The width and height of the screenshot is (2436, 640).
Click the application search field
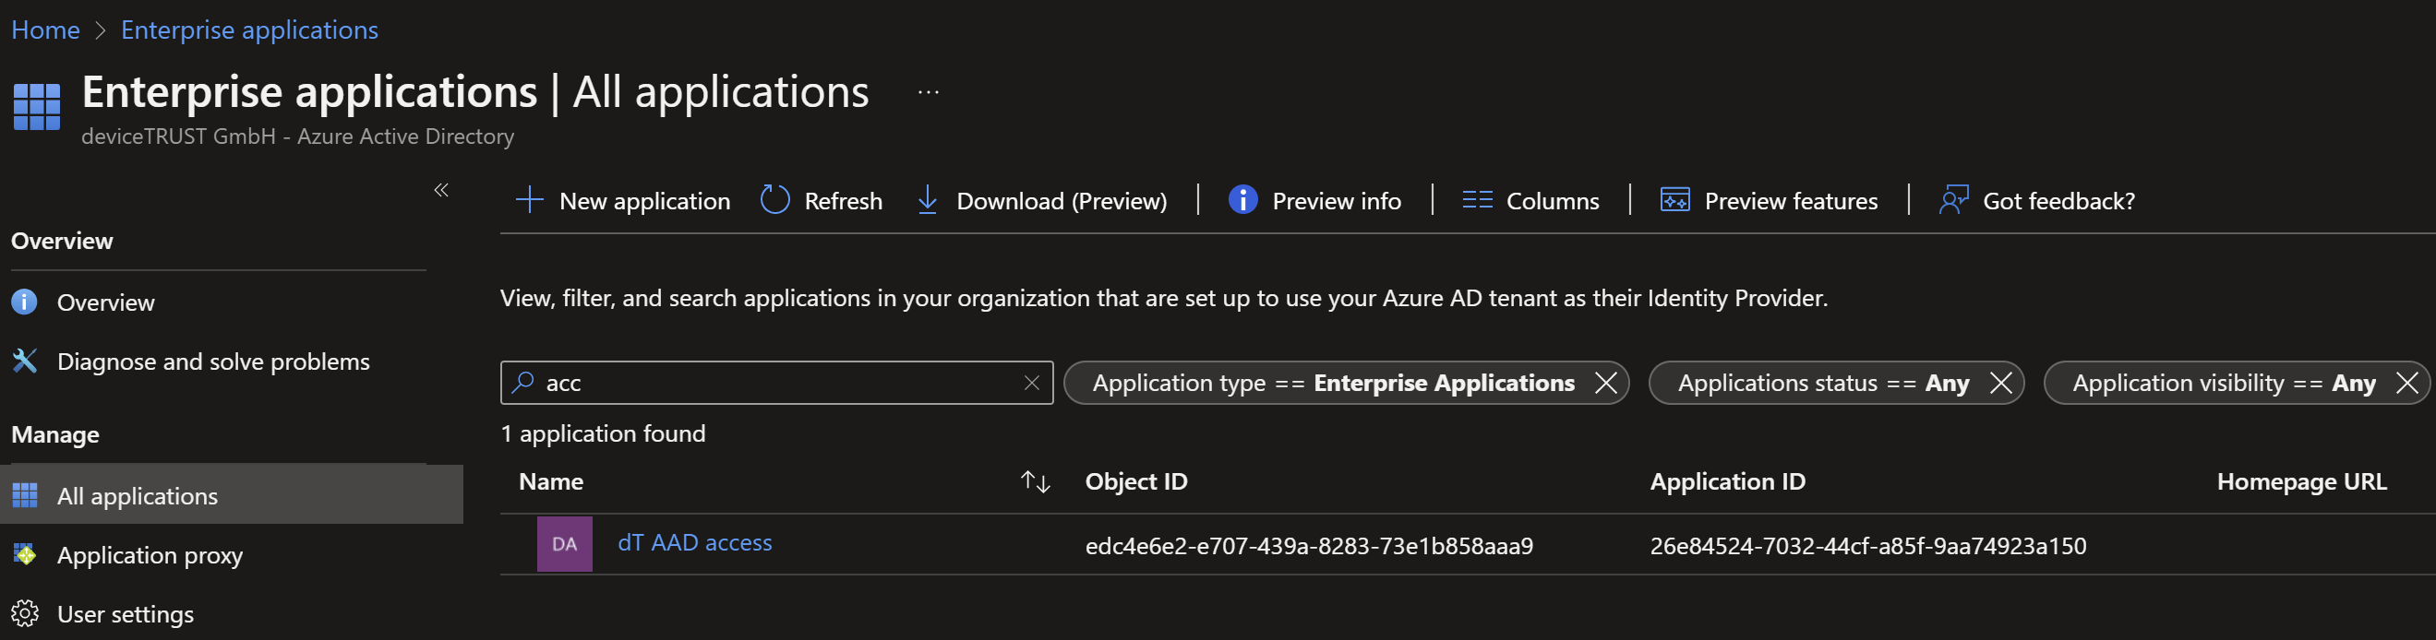775,383
